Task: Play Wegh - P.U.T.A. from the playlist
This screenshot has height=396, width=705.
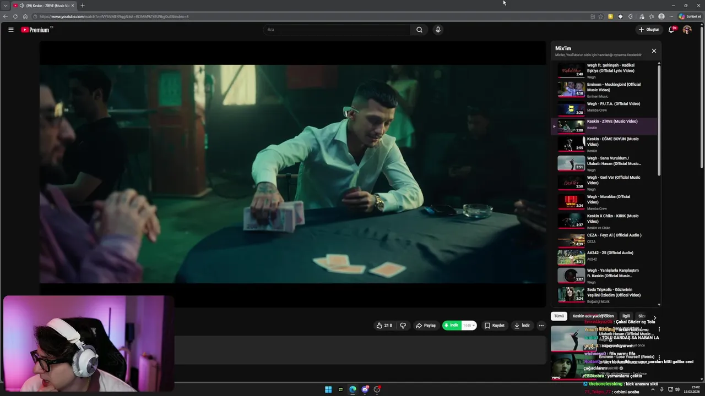Action: [604, 108]
